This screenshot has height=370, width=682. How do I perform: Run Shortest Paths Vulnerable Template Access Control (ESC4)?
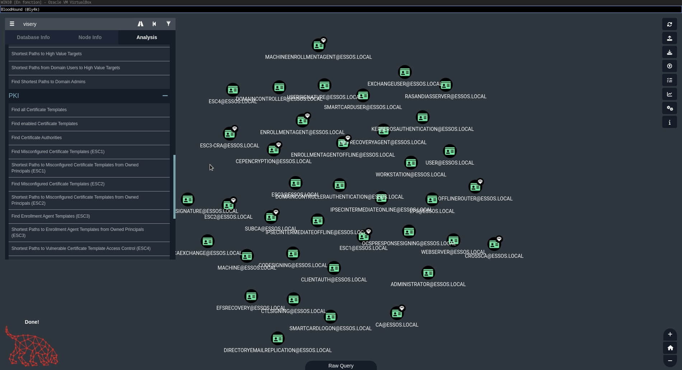point(89,248)
